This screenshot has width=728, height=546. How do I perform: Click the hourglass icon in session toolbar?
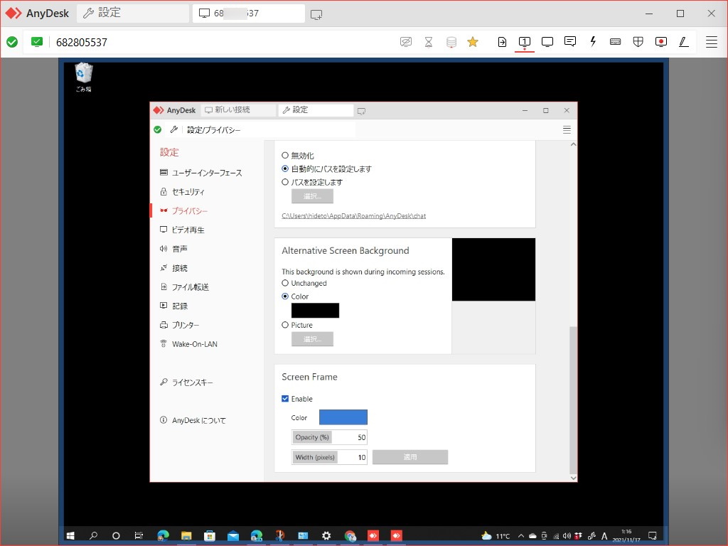click(429, 42)
